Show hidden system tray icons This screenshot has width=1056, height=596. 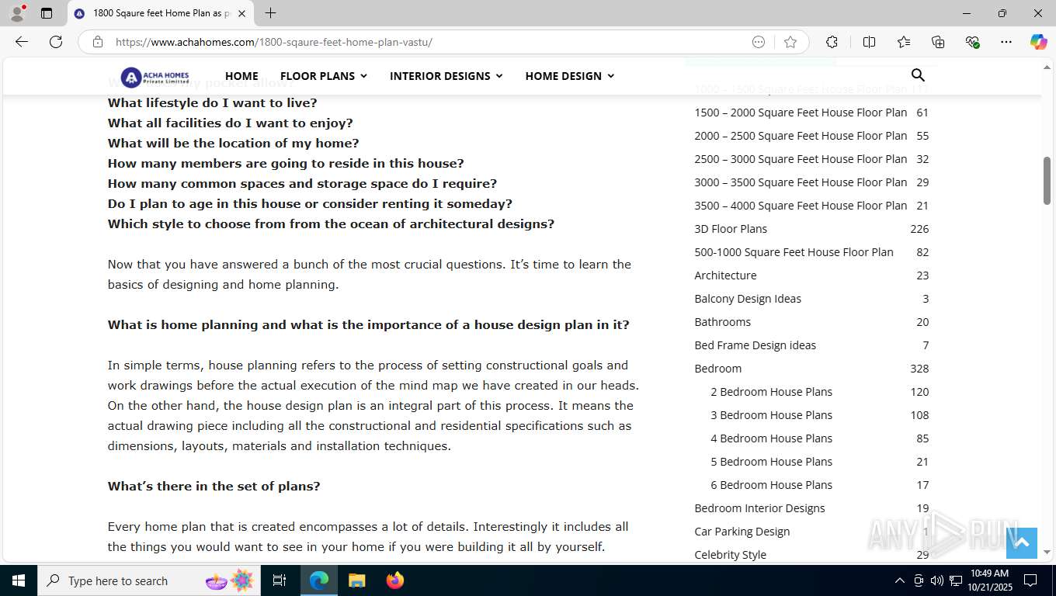899,580
